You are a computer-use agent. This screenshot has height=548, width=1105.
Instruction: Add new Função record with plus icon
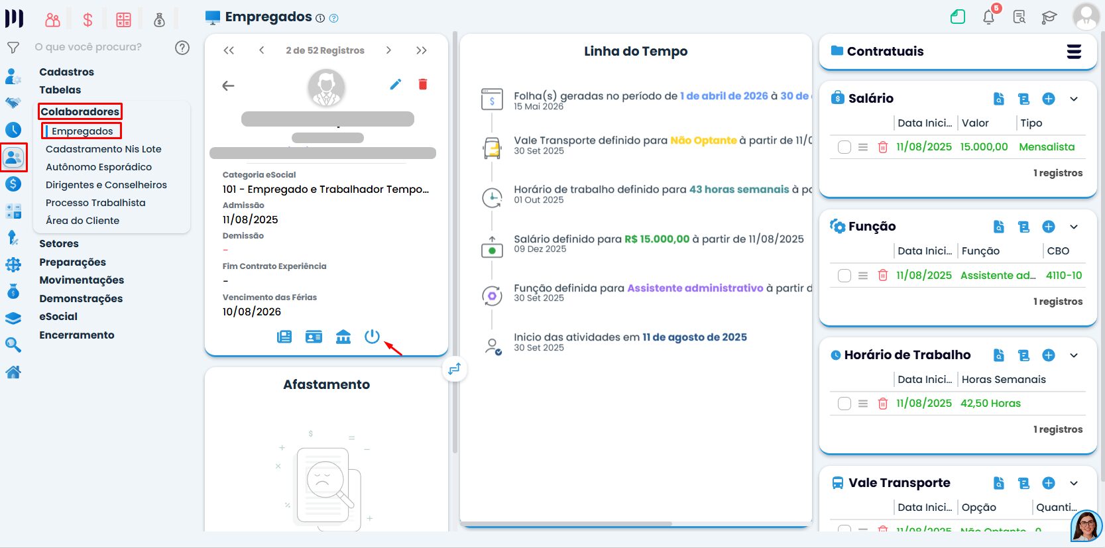click(1049, 227)
